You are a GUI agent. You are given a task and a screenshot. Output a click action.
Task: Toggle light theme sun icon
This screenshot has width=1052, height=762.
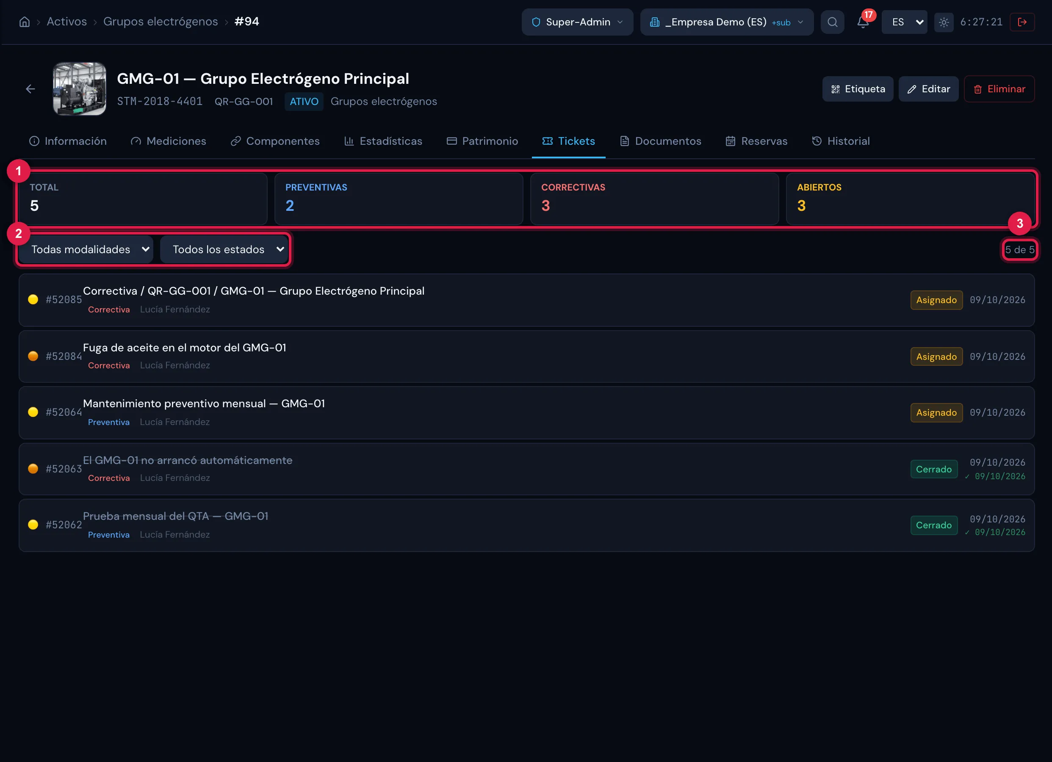(944, 22)
